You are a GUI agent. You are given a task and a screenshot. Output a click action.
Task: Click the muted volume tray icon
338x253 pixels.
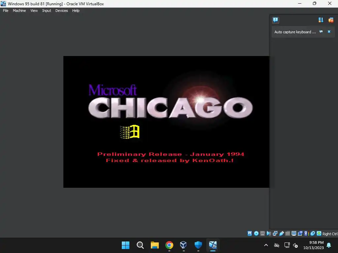(295, 245)
